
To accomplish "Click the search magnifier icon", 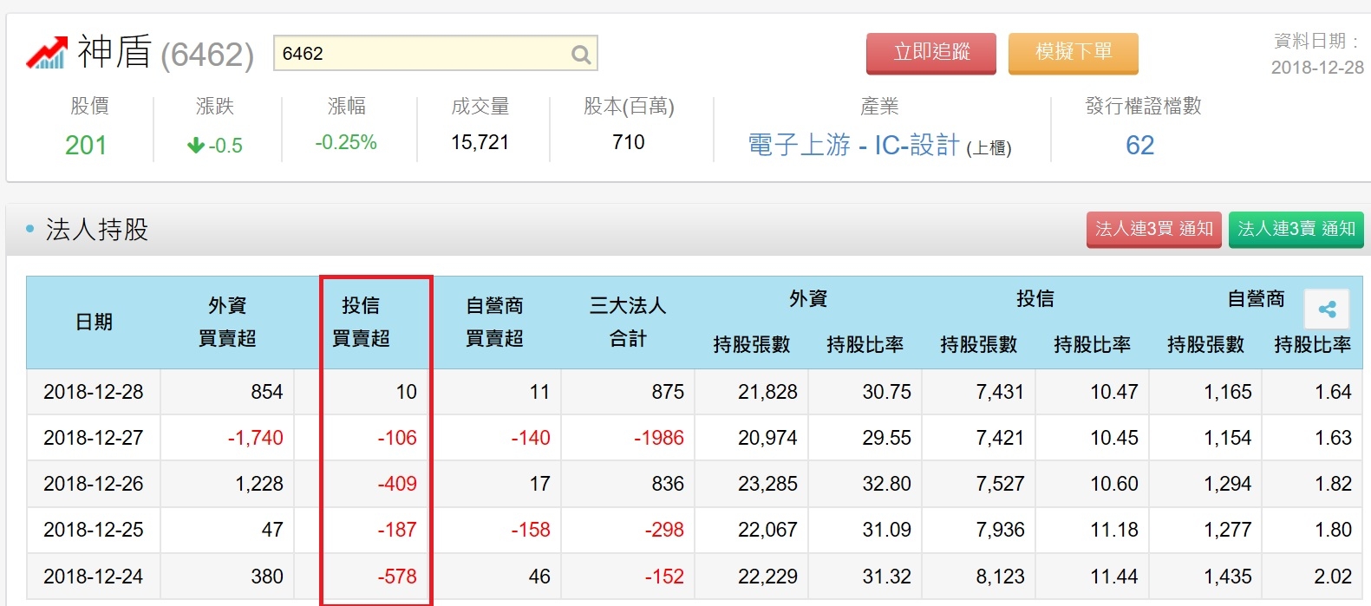I will coord(581,55).
